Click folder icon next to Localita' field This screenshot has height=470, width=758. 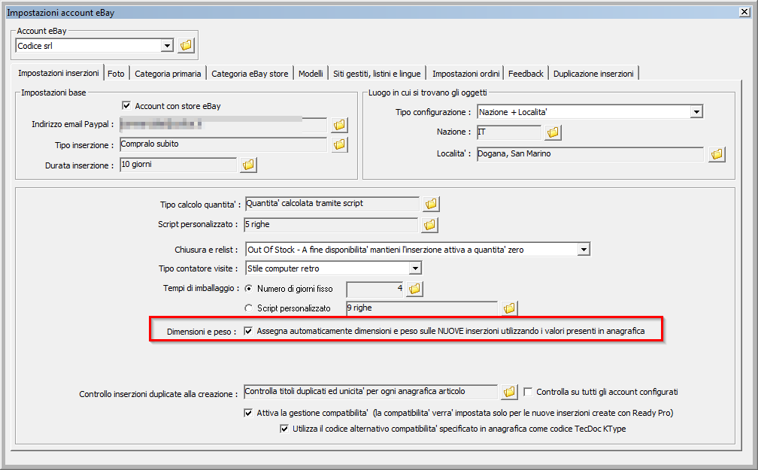pos(717,154)
